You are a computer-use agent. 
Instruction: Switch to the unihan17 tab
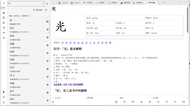tap(76, 3)
